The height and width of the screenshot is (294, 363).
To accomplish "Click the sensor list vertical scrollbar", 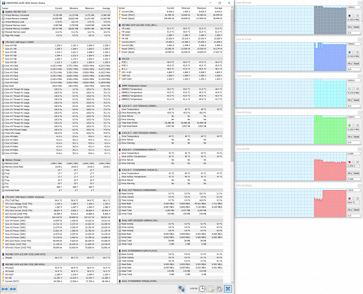I will coord(232,86).
